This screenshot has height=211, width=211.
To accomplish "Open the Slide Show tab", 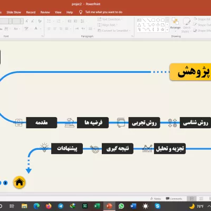I will (14, 12).
